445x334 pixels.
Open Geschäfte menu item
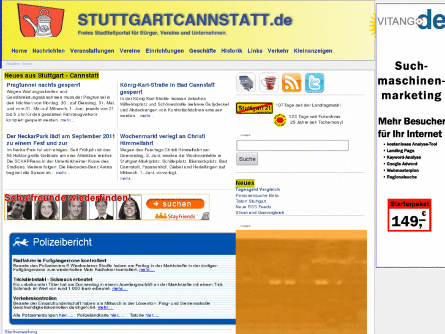tap(203, 51)
